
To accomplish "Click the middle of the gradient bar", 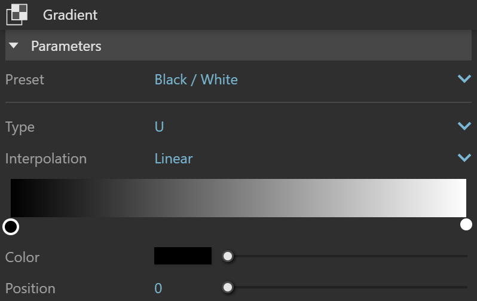I will point(239,198).
